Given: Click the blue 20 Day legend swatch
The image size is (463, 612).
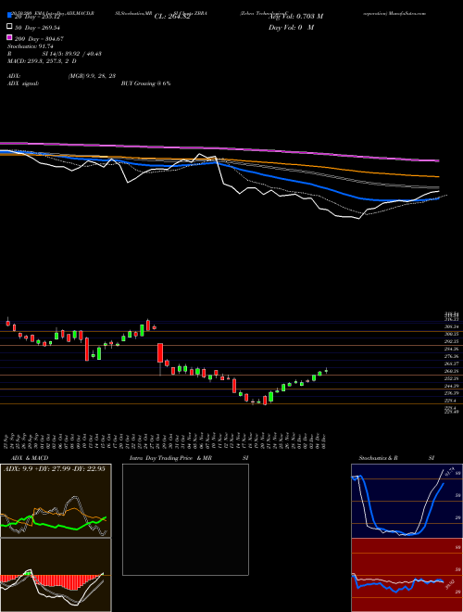Looking at the screenshot, I should pyautogui.click(x=9, y=16).
